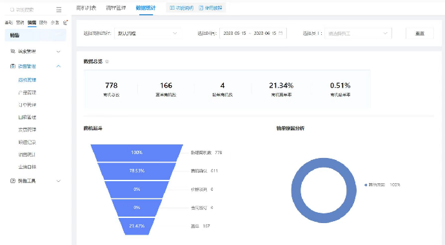This screenshot has height=245, width=445.
Task: Open the 默认流程 process dropdown
Action: point(148,33)
